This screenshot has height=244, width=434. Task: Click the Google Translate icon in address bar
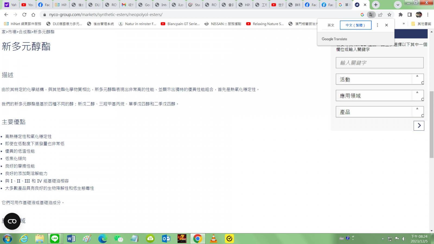(x=371, y=15)
